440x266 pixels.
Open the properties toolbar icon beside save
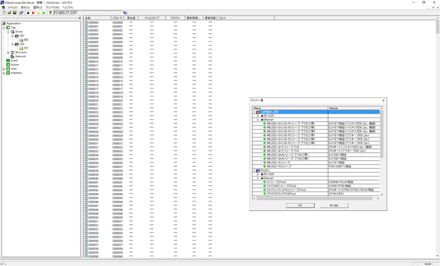click(21, 13)
